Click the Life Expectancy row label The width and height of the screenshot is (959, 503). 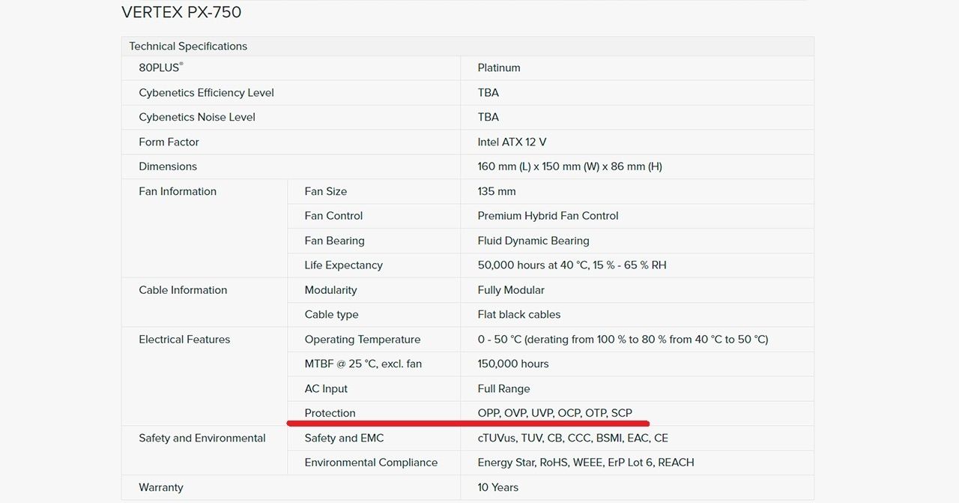[343, 265]
